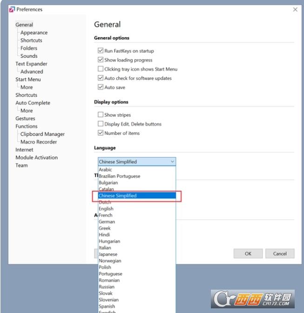Pick Italian from the list

[x=137, y=248]
